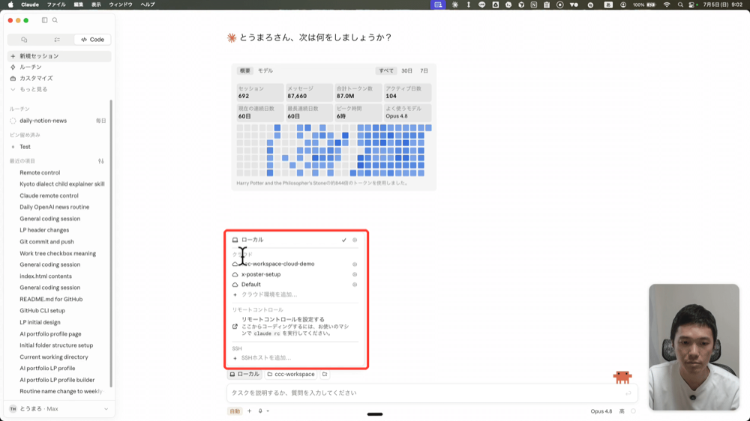Click クラウド環境を追加

tap(295, 294)
